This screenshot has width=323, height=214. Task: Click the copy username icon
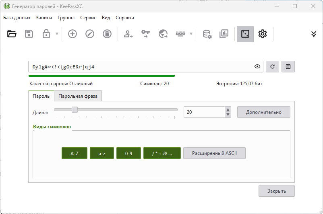128,34
